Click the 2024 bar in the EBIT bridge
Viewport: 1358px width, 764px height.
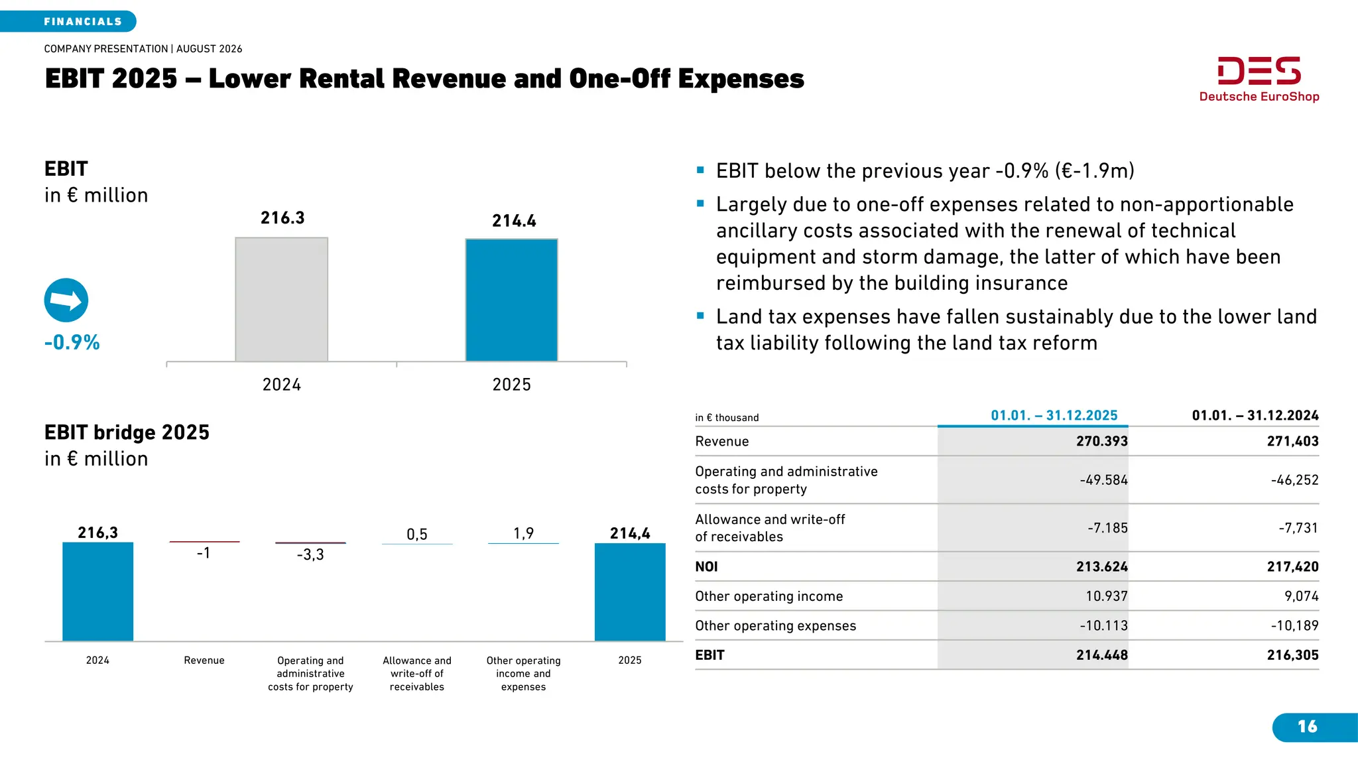click(x=98, y=592)
